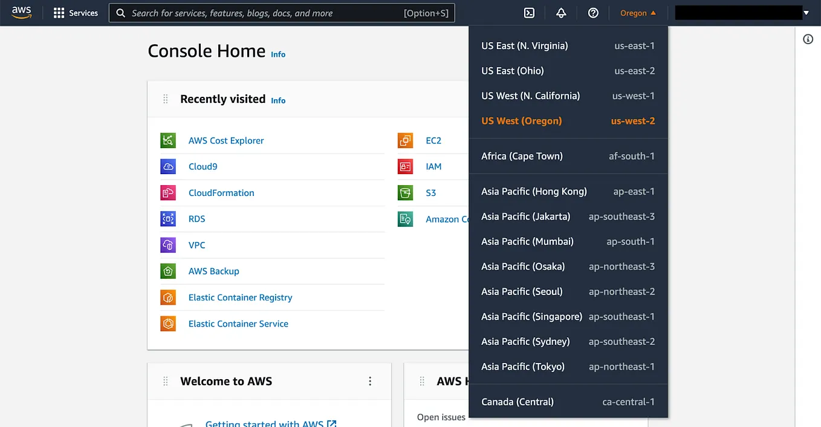This screenshot has width=821, height=427.
Task: Collapse the Oregon region dropdown
Action: pos(638,12)
